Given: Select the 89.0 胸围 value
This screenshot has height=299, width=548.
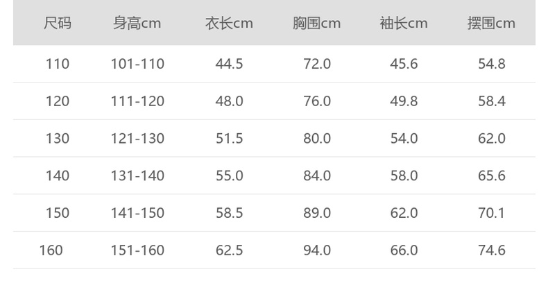Looking at the screenshot, I should coord(316,213).
